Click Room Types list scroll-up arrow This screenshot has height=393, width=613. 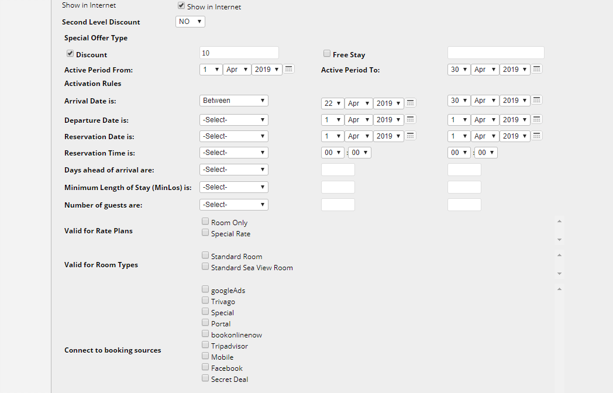(559, 256)
